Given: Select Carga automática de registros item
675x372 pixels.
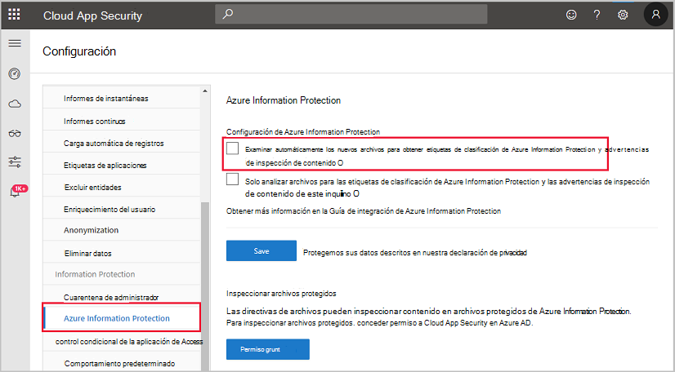Looking at the screenshot, I should (x=122, y=144).
